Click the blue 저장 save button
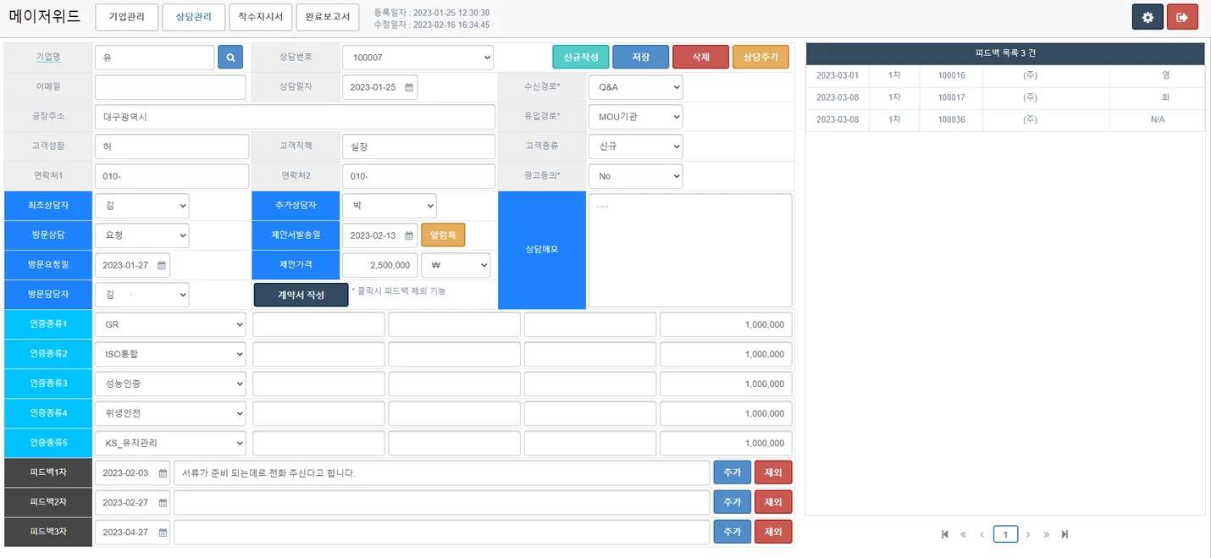 pyautogui.click(x=640, y=57)
